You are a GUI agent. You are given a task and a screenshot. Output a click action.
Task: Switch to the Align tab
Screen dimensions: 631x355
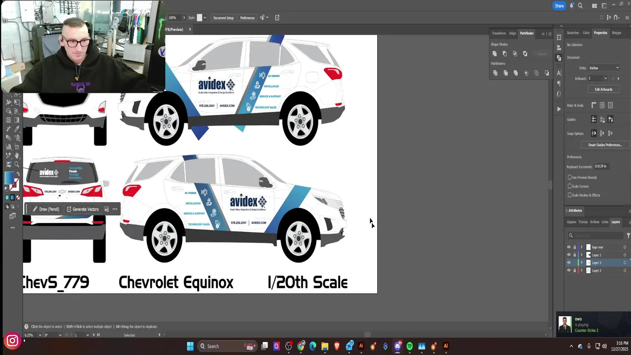[513, 33]
